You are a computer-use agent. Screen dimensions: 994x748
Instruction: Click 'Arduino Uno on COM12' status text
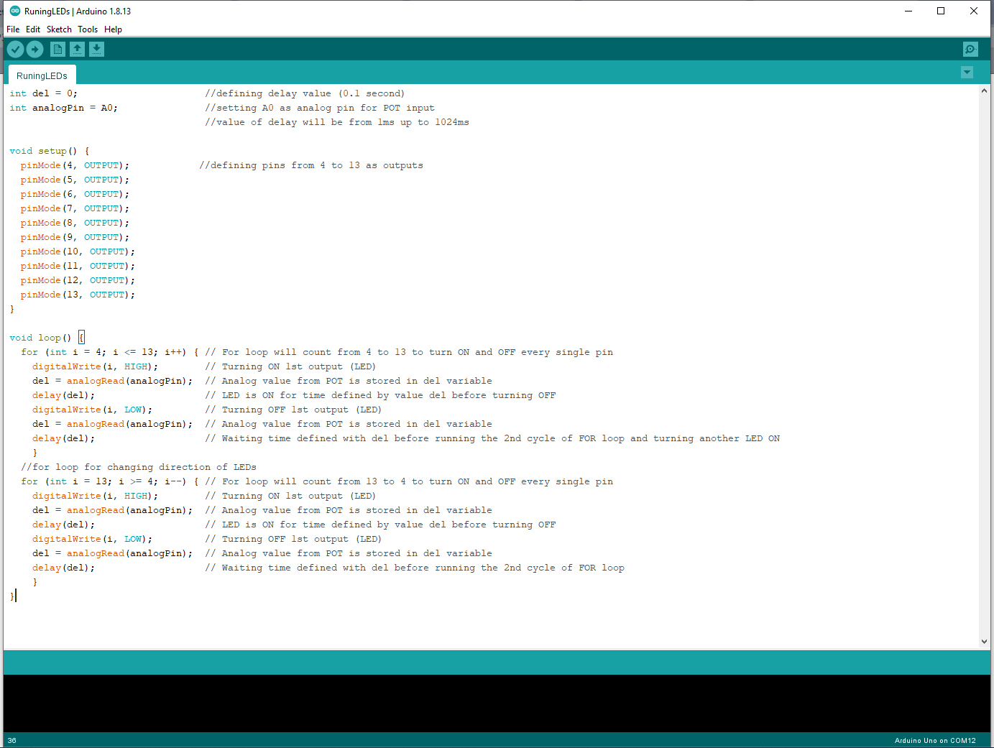click(x=935, y=741)
